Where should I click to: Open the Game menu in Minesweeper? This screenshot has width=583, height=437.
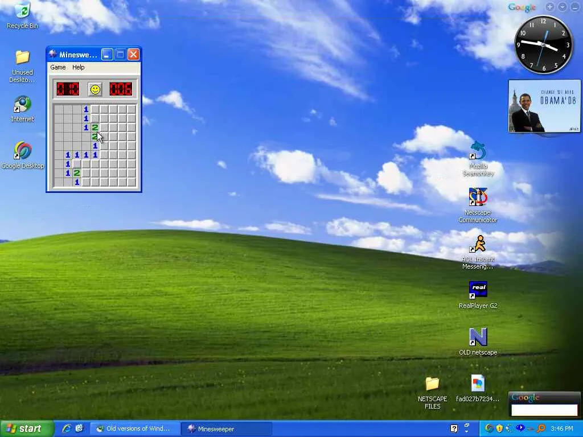tap(58, 67)
